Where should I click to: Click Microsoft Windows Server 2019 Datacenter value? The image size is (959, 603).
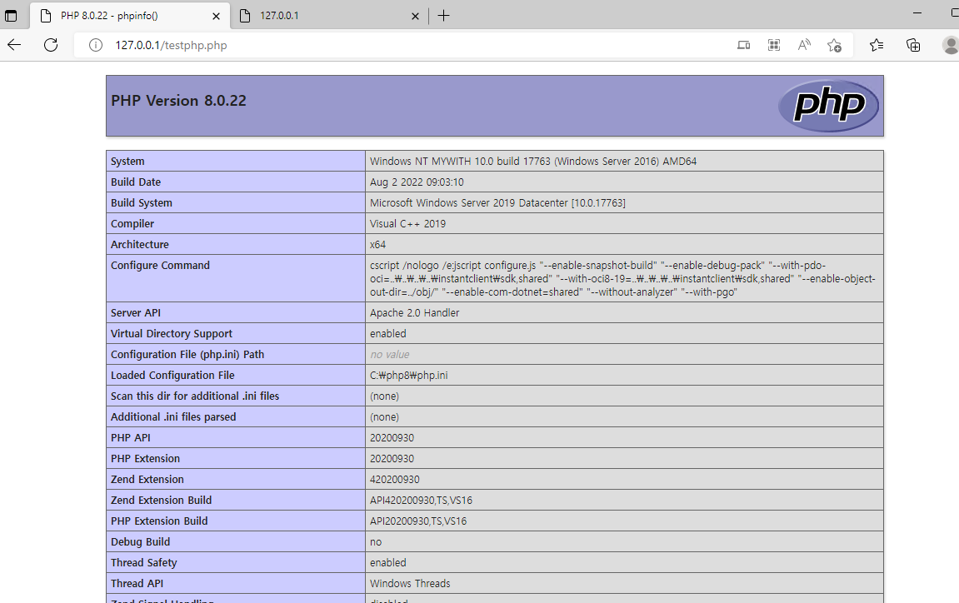497,203
